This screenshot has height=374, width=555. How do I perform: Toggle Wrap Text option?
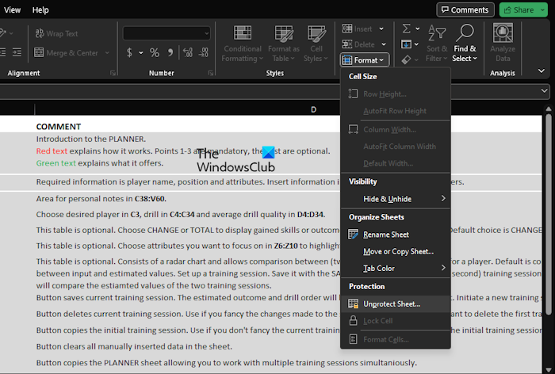point(57,33)
